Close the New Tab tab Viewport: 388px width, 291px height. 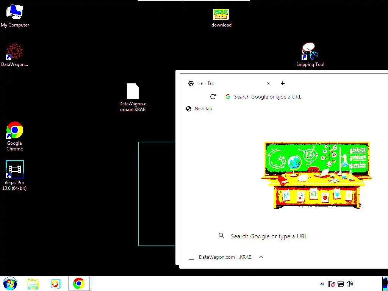click(268, 83)
